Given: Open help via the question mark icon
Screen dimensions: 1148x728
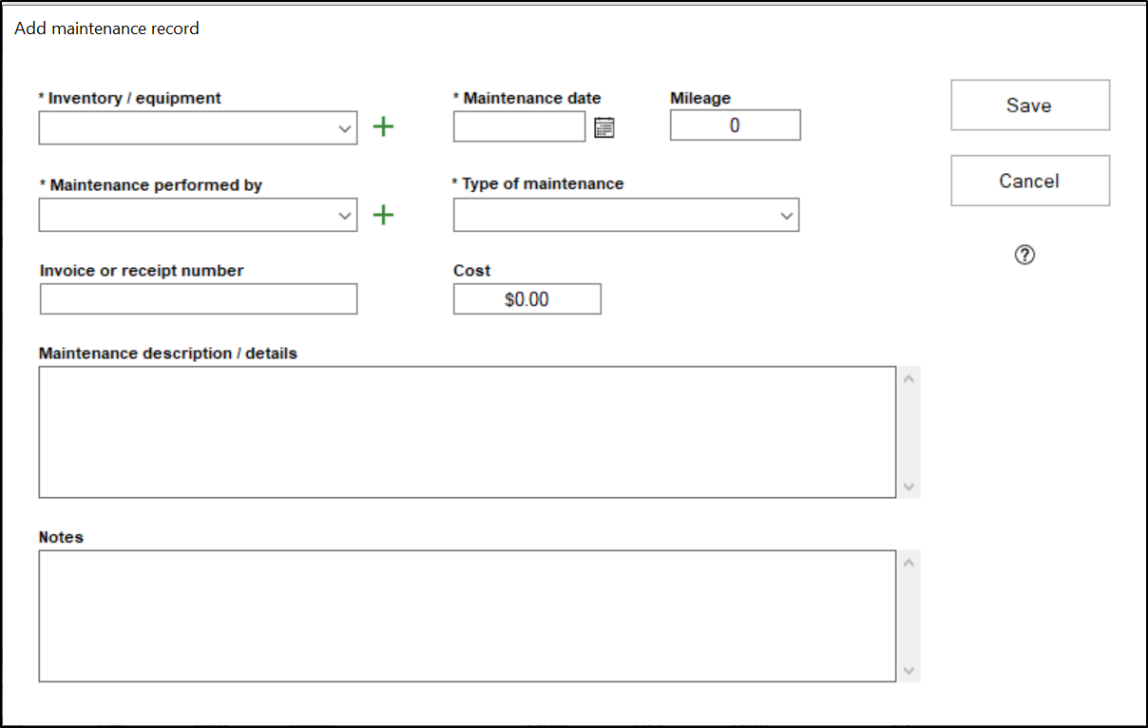Looking at the screenshot, I should click(x=1024, y=255).
